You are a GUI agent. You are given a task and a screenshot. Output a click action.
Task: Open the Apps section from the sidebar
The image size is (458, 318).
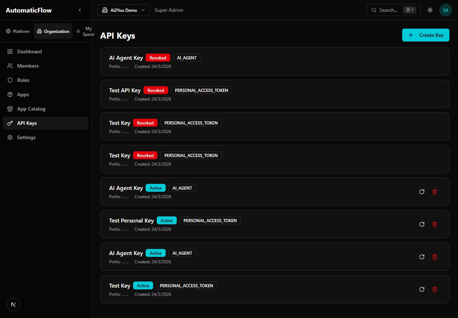pyautogui.click(x=23, y=94)
